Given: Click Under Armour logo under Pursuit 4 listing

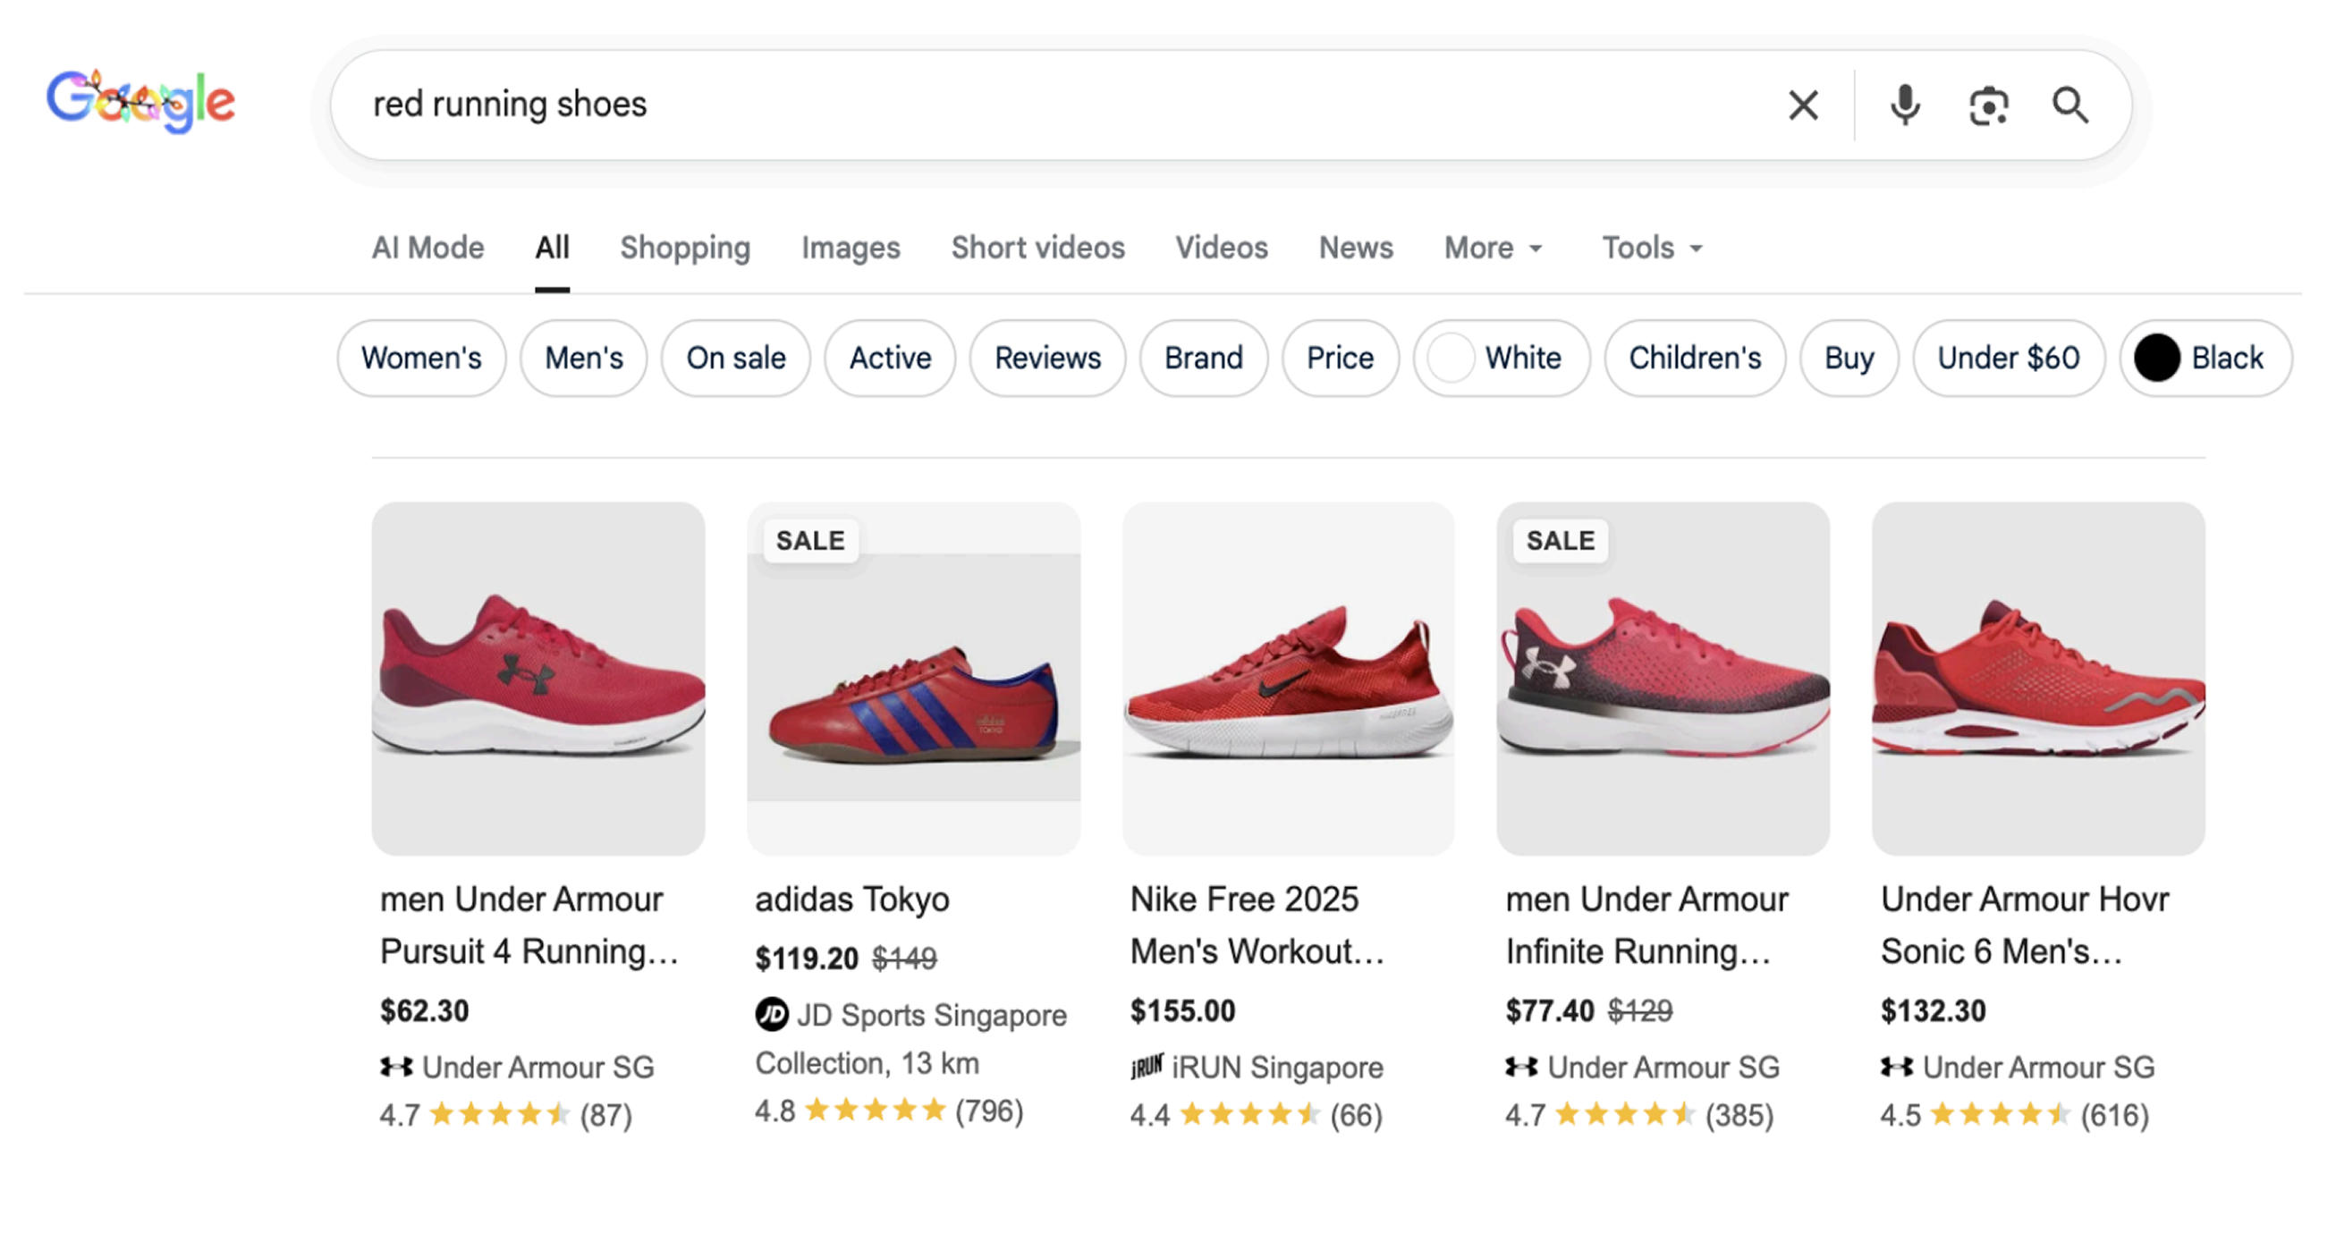Looking at the screenshot, I should point(396,1067).
